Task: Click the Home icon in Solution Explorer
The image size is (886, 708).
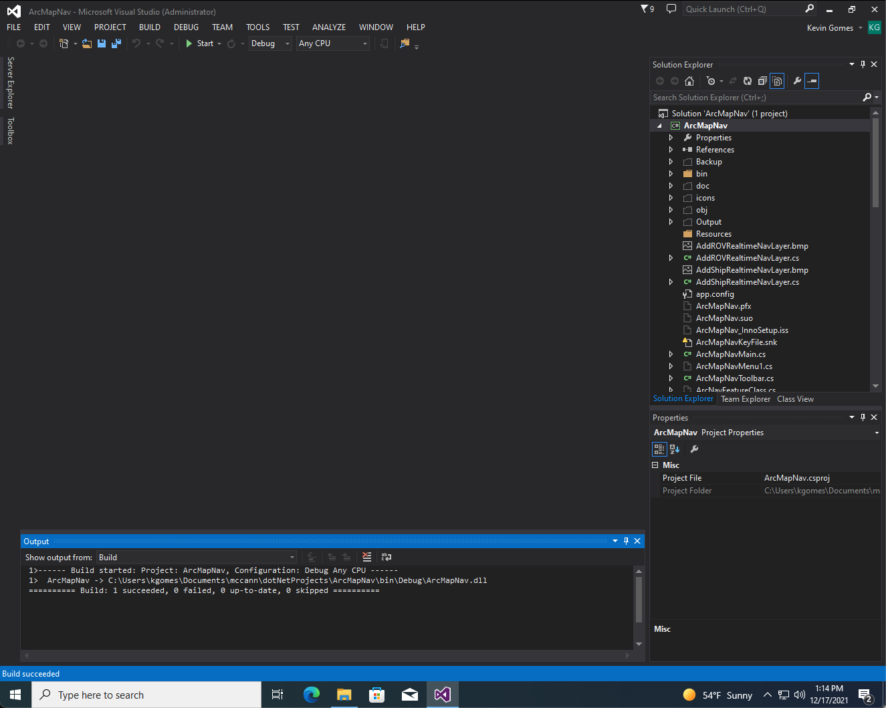Action: pyautogui.click(x=689, y=81)
